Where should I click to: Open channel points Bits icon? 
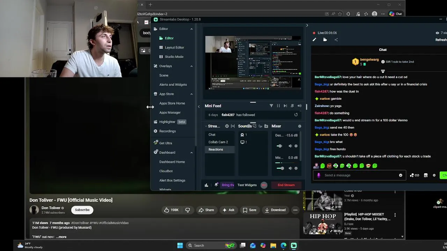pyautogui.click(x=414, y=175)
